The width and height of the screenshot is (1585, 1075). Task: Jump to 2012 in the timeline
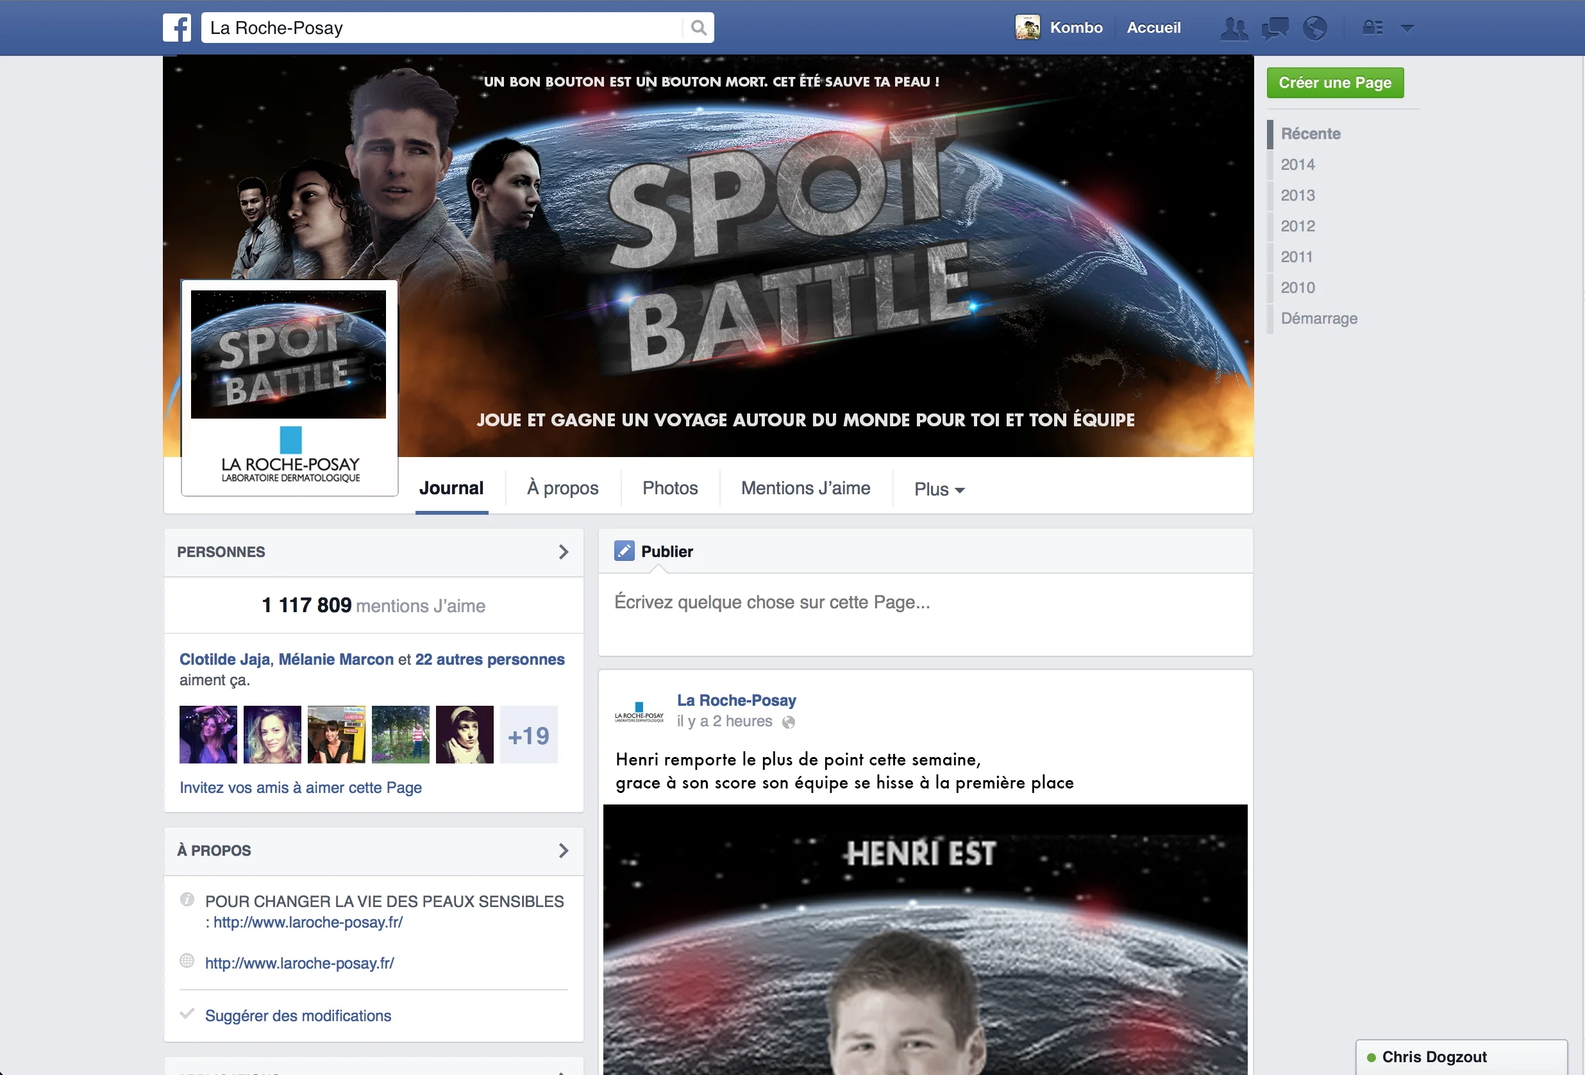[1297, 226]
